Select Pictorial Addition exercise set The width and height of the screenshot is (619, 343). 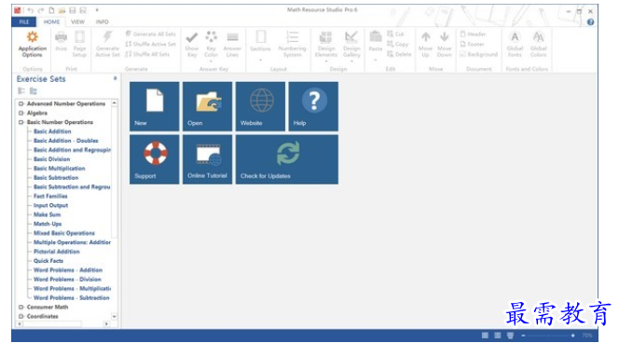[x=57, y=252]
